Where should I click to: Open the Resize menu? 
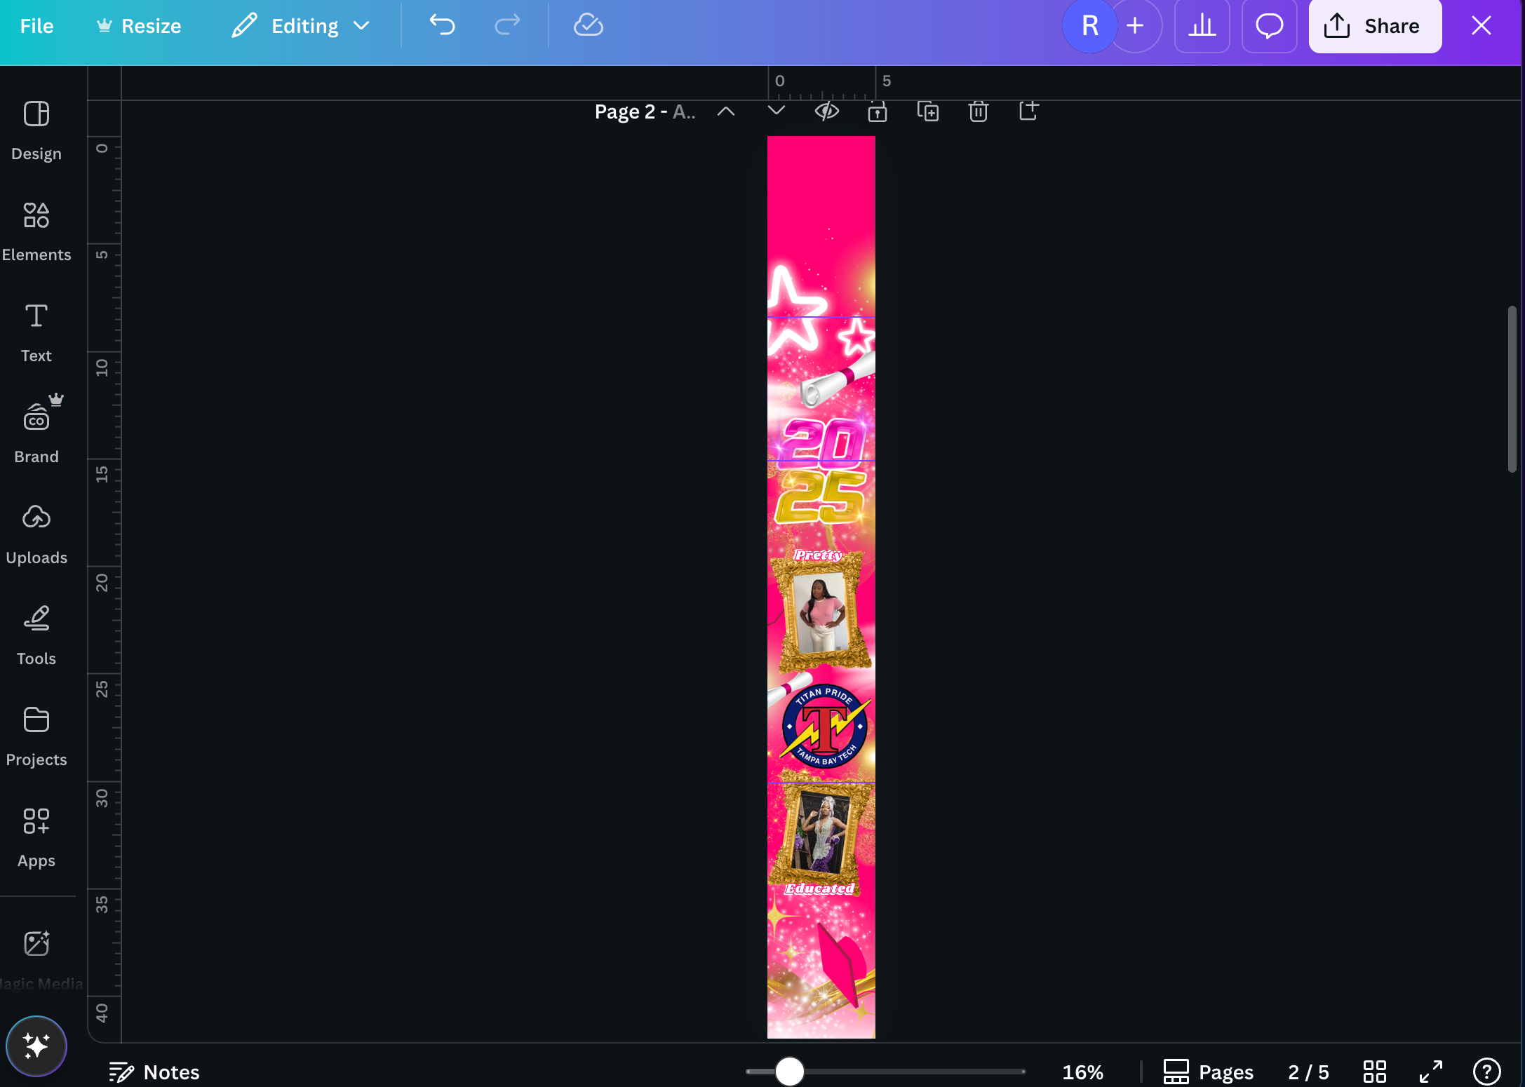[x=138, y=26]
